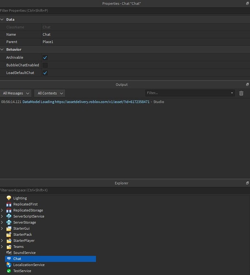Click the Lighting lightbulb icon
This screenshot has height=275, width=250.
tap(9, 198)
